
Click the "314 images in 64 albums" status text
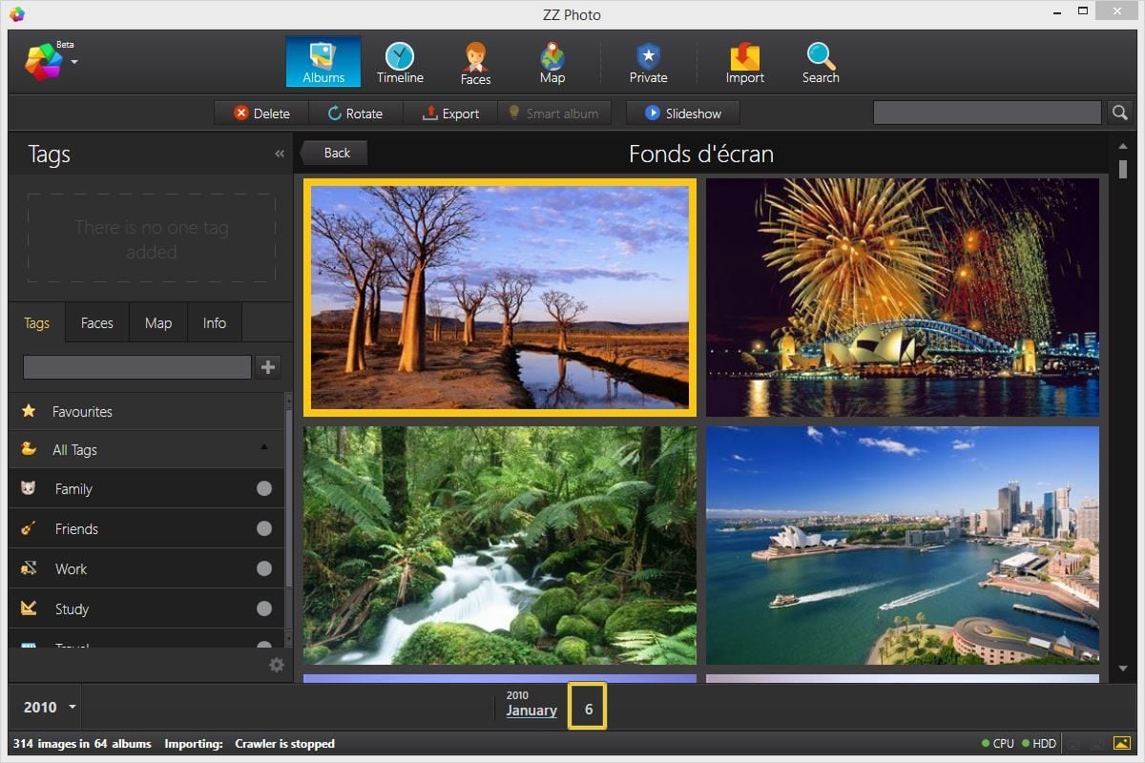pyautogui.click(x=82, y=744)
